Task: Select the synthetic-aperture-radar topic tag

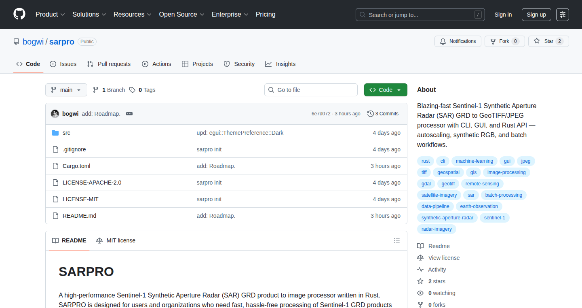Action: coord(447,218)
